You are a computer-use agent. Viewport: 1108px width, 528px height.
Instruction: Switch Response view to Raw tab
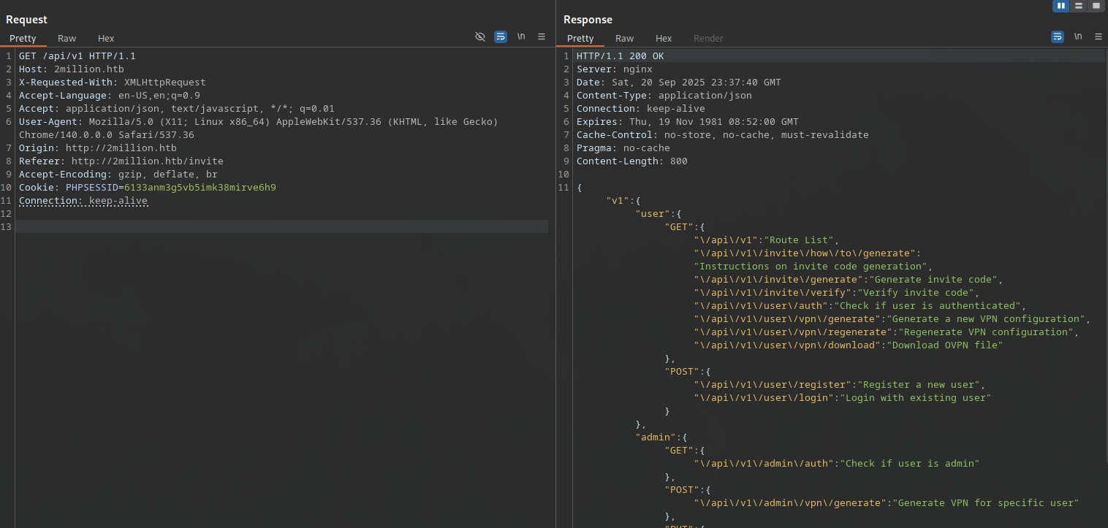pos(624,39)
